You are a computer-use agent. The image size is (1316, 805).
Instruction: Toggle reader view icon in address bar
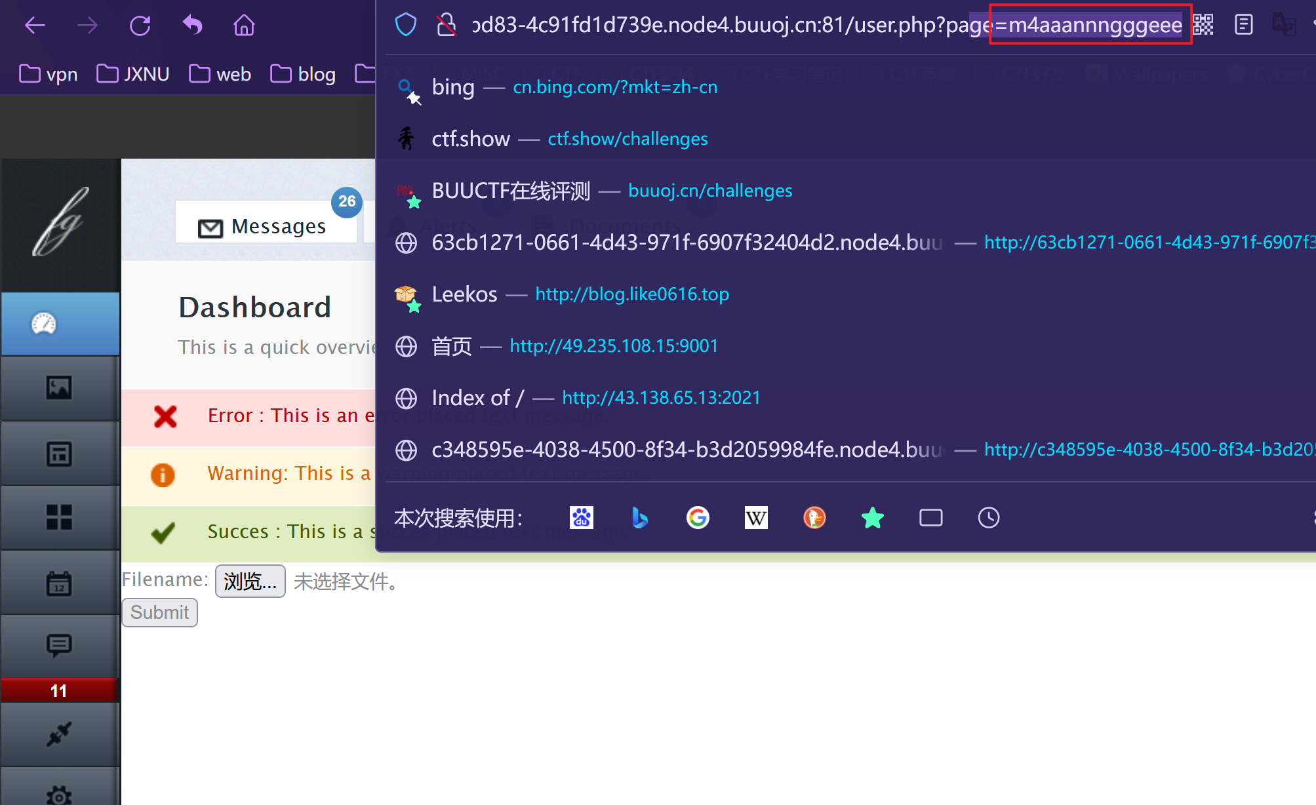tap(1243, 25)
